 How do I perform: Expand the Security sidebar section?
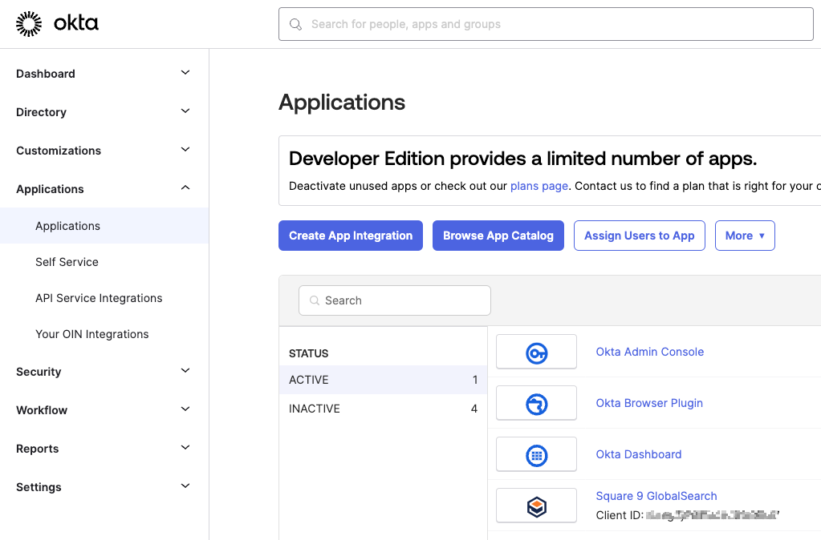(x=185, y=371)
